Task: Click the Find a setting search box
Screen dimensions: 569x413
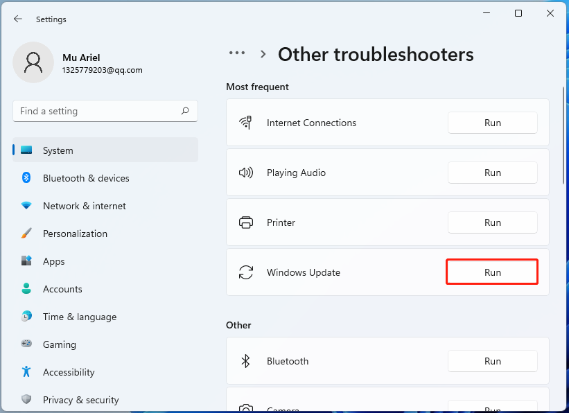Action: click(105, 111)
